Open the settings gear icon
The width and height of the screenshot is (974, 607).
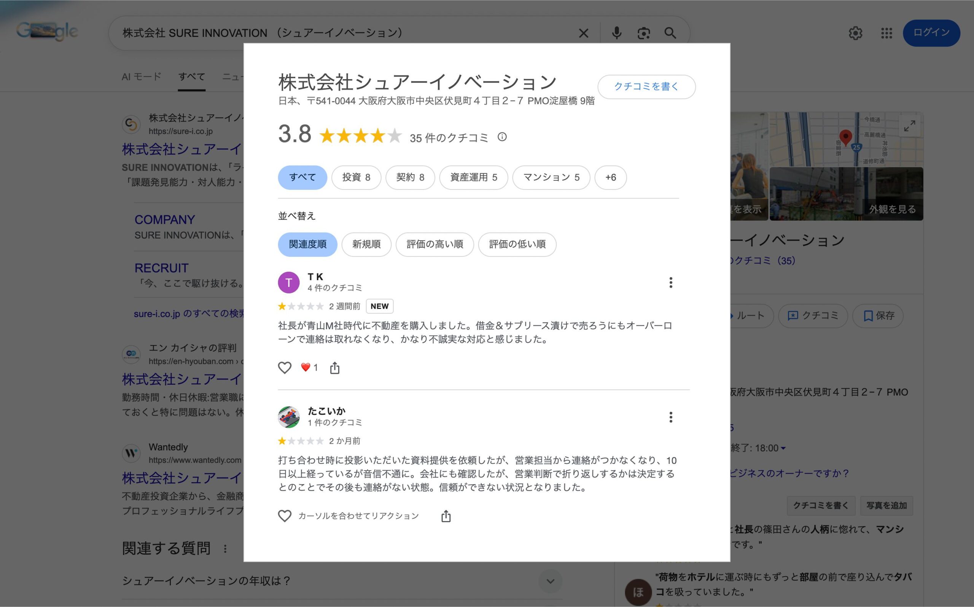(855, 33)
